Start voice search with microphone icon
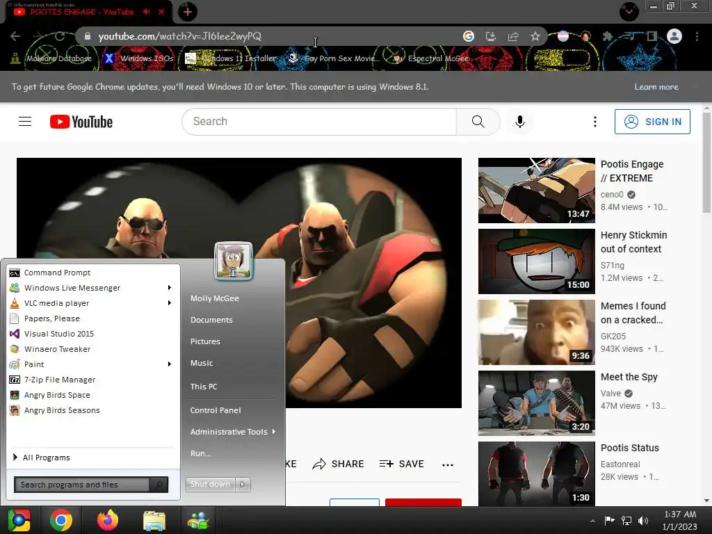Viewport: 712px width, 534px height. point(520,122)
